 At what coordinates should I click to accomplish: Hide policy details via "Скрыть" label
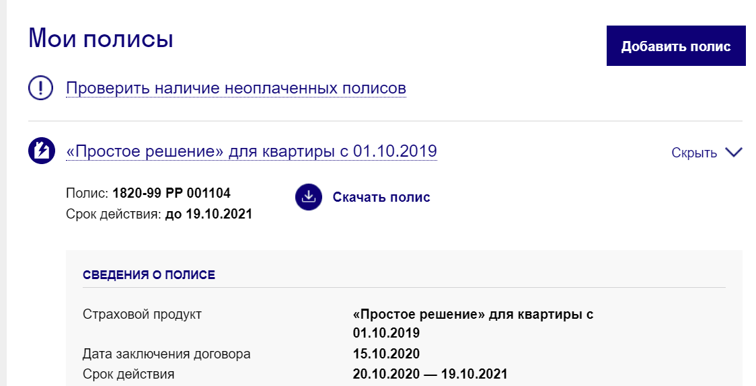pos(694,153)
